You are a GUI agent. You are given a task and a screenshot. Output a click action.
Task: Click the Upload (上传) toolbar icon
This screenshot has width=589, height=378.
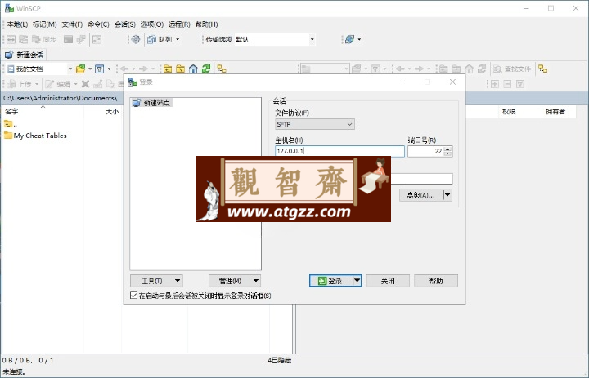tap(20, 84)
